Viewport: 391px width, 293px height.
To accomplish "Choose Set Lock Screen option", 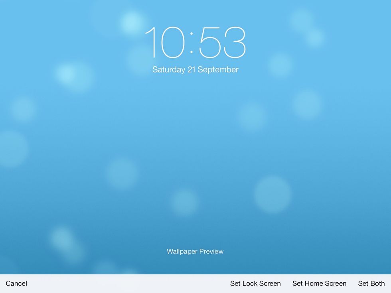I will click(255, 283).
